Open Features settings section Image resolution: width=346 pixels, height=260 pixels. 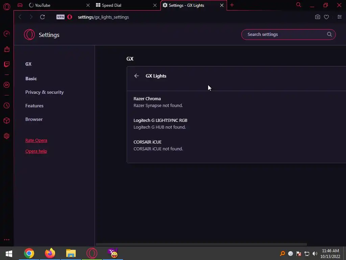pos(34,106)
